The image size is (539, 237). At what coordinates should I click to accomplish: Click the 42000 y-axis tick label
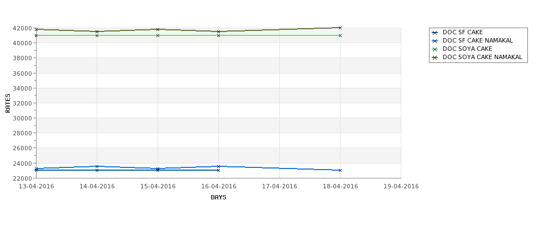click(23, 28)
